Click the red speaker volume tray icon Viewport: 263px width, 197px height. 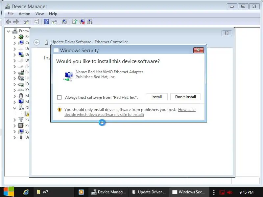click(229, 192)
